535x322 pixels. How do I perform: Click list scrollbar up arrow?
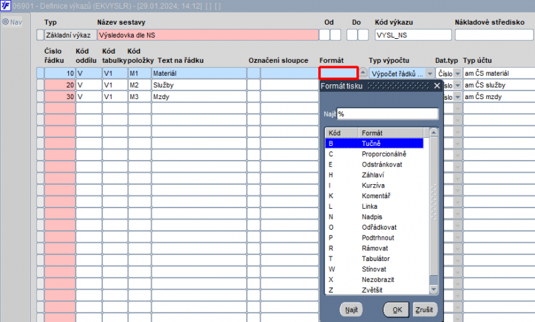click(x=433, y=133)
